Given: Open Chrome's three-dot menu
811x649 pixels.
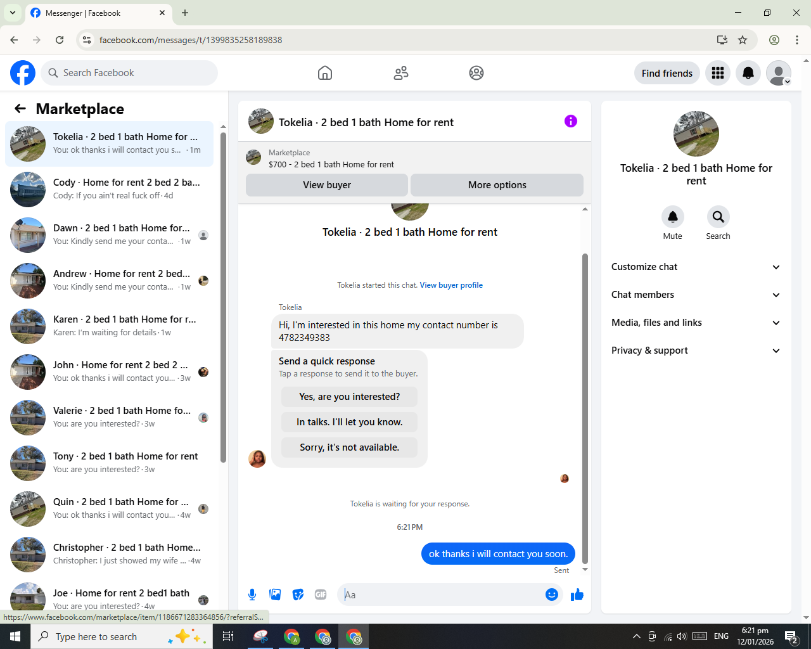Looking at the screenshot, I should coord(797,40).
